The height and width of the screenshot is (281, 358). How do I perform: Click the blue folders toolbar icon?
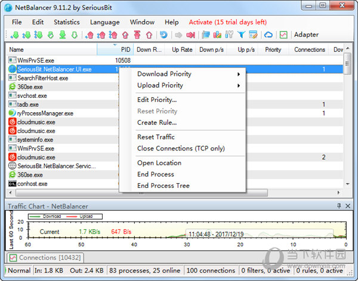pyautogui.click(x=206, y=35)
